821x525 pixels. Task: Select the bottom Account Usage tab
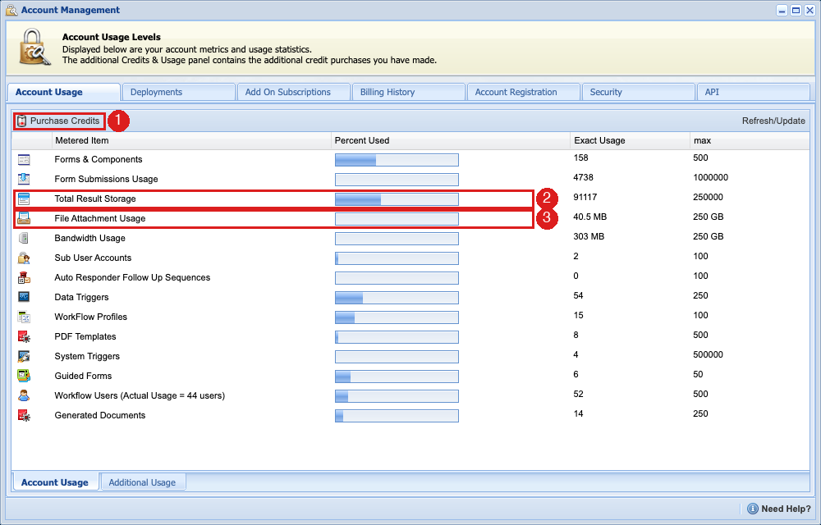tap(55, 482)
